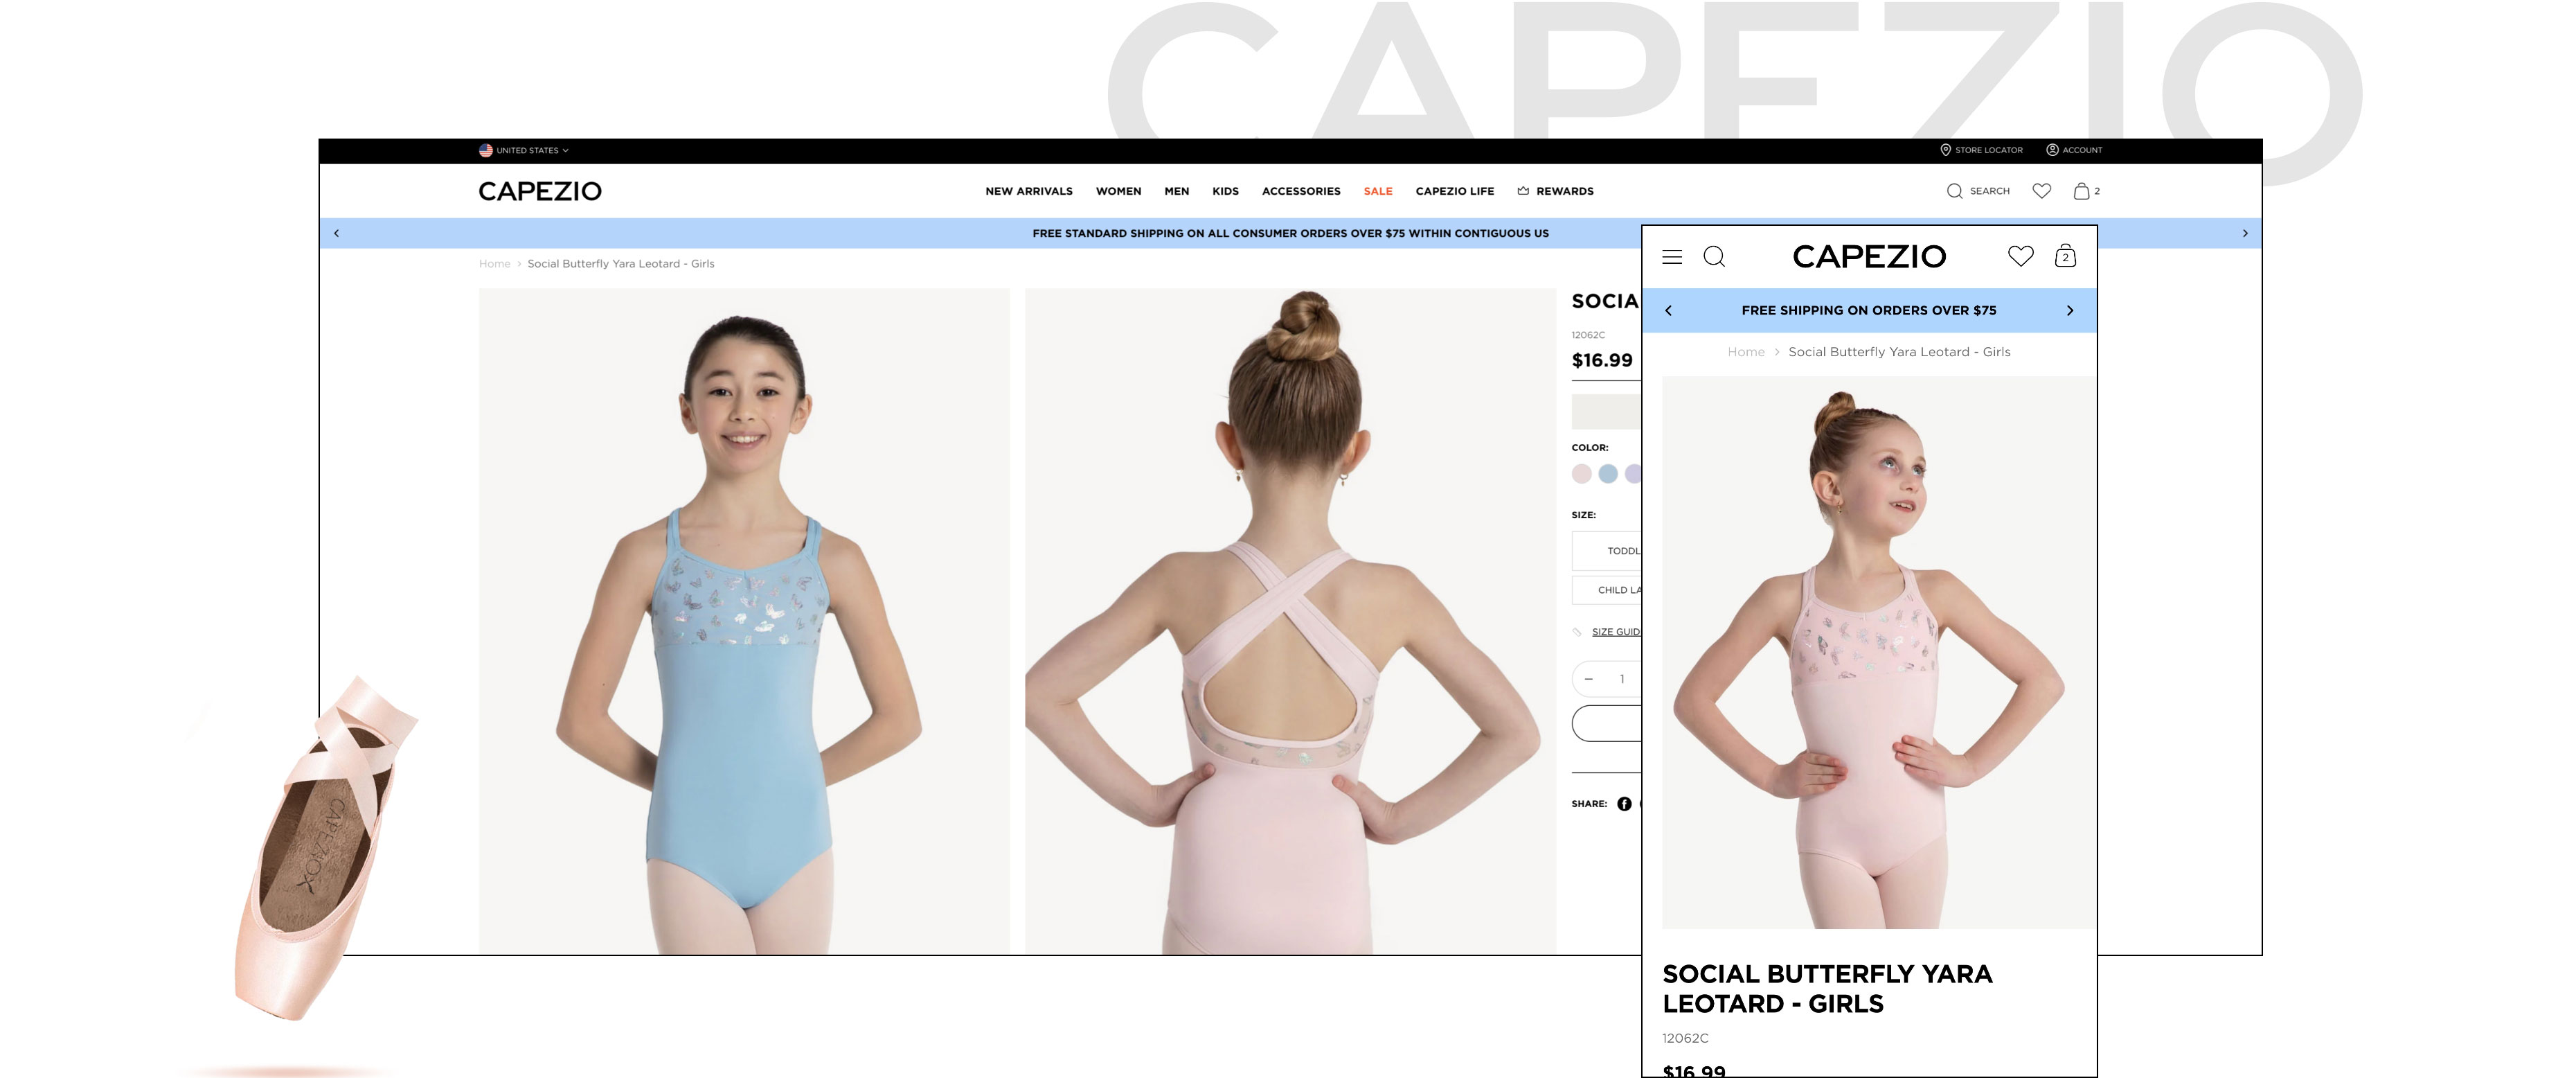Click the desktop search magnifier icon
Image resolution: width=2576 pixels, height=1078 pixels.
click(1954, 191)
